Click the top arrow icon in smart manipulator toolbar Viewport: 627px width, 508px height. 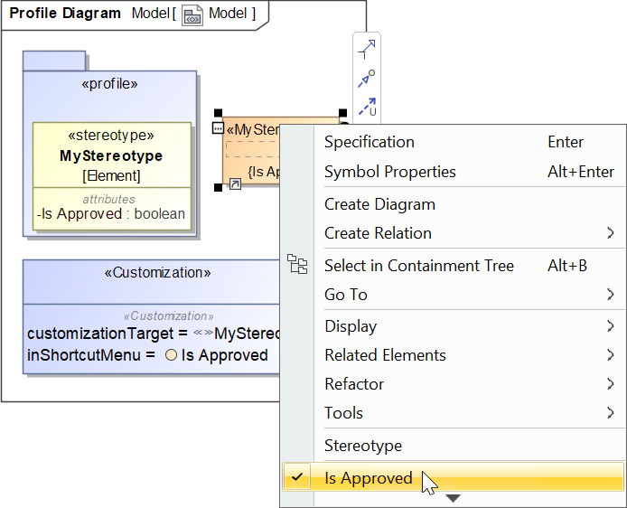[x=367, y=50]
